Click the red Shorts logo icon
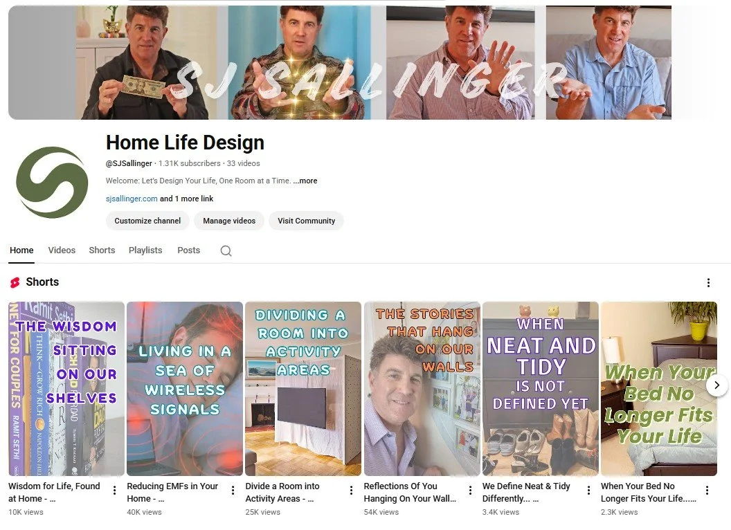This screenshot has height=530, width=731. tap(15, 282)
